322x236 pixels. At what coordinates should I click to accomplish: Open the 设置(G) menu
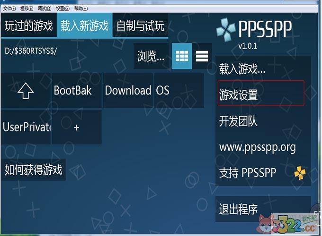(x=63, y=8)
